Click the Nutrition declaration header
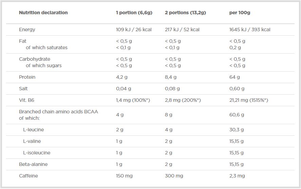Screen dimensions: 301x189 coord(43,13)
